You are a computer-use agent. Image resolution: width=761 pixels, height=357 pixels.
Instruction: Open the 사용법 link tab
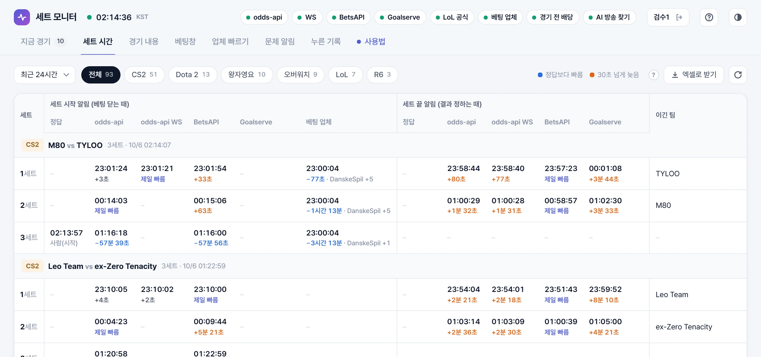(x=371, y=41)
